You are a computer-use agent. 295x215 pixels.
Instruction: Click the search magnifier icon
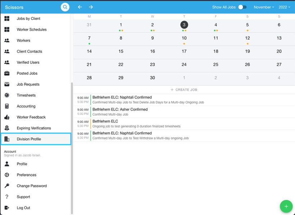tap(65, 7)
